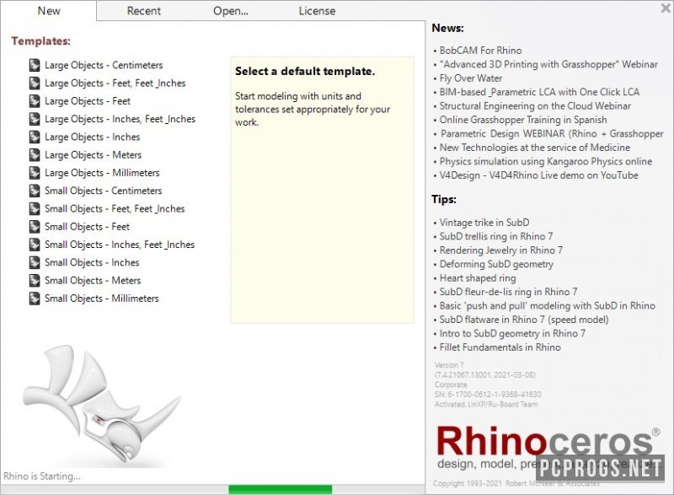Click the icon beside Large Objects - Feet, Feet_Inches
This screenshot has height=495, width=674.
click(x=35, y=83)
